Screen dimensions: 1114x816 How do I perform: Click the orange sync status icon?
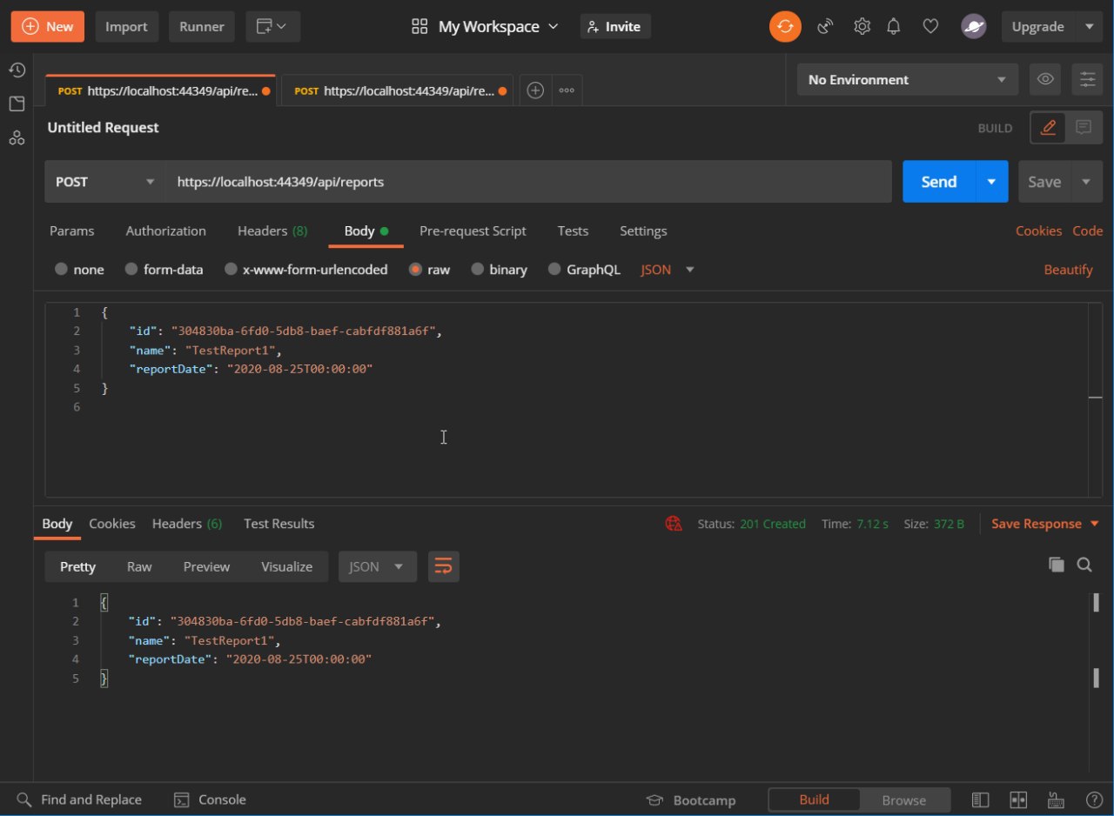click(785, 26)
